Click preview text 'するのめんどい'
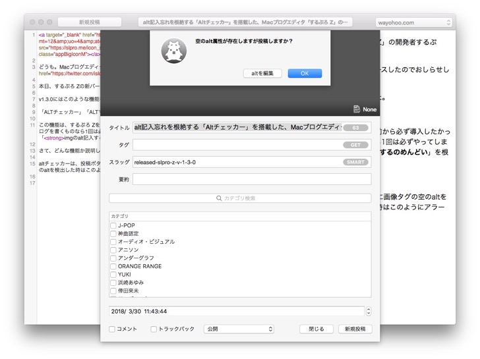This screenshot has width=480, height=359. click(x=404, y=152)
